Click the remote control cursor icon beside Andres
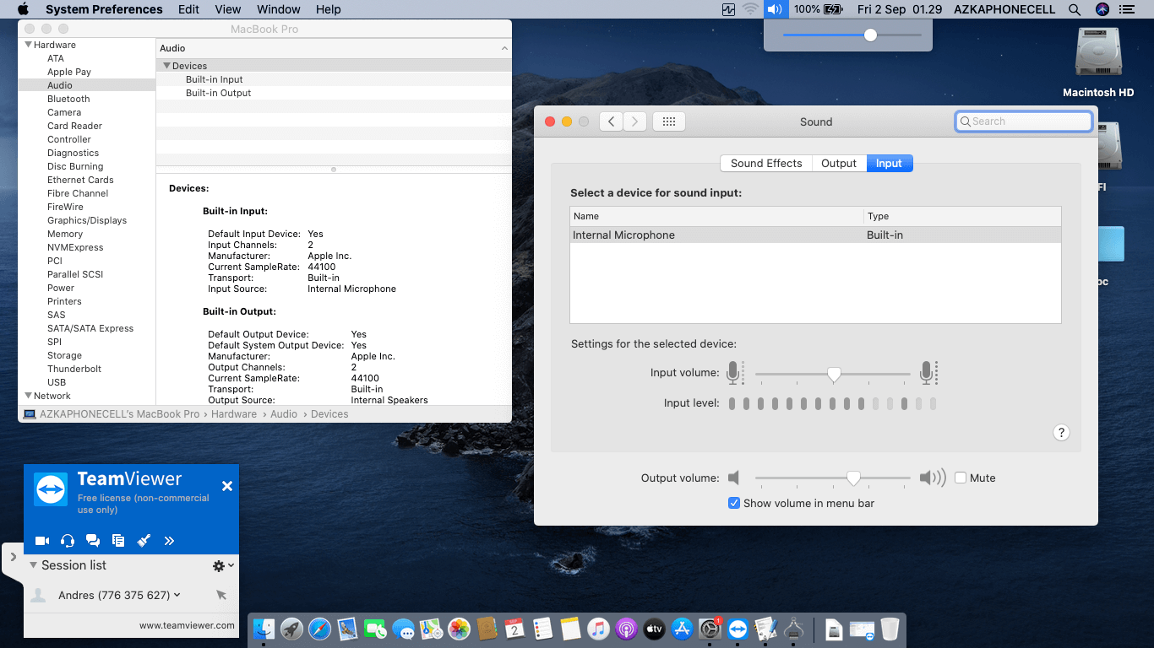The image size is (1154, 648). click(221, 596)
